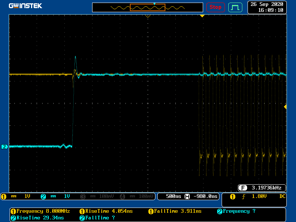Select the -980.0ns horizontal position readout
296x222 pixels.
tap(205, 196)
